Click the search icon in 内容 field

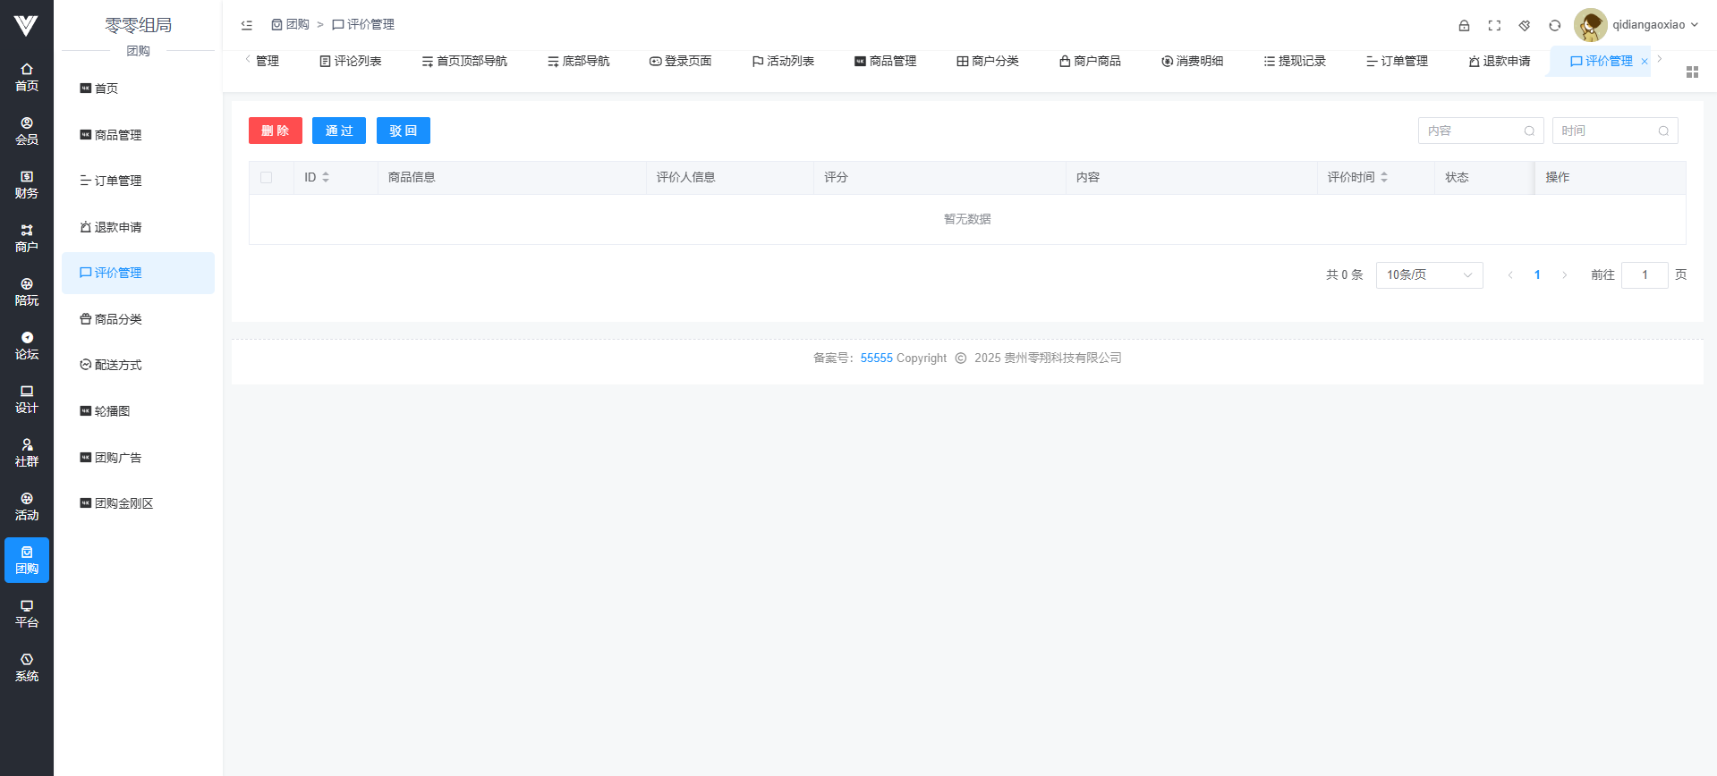(1529, 131)
